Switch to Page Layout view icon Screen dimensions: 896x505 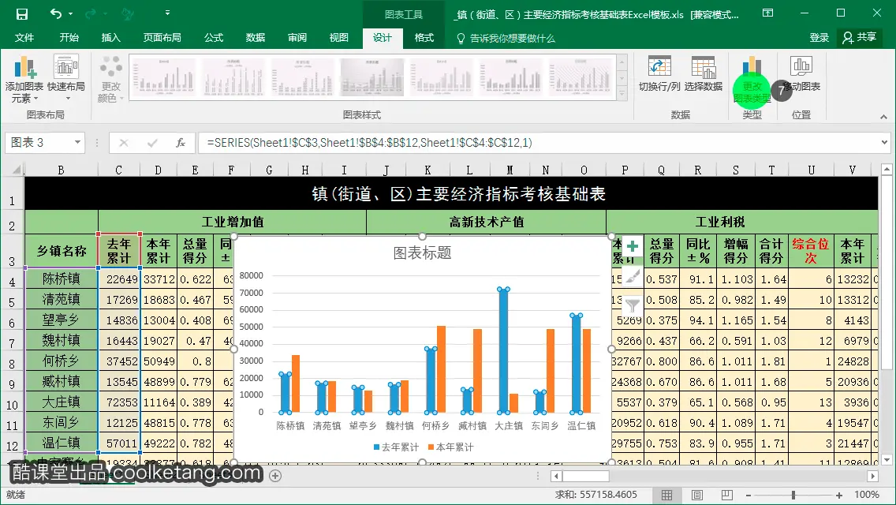(x=696, y=495)
